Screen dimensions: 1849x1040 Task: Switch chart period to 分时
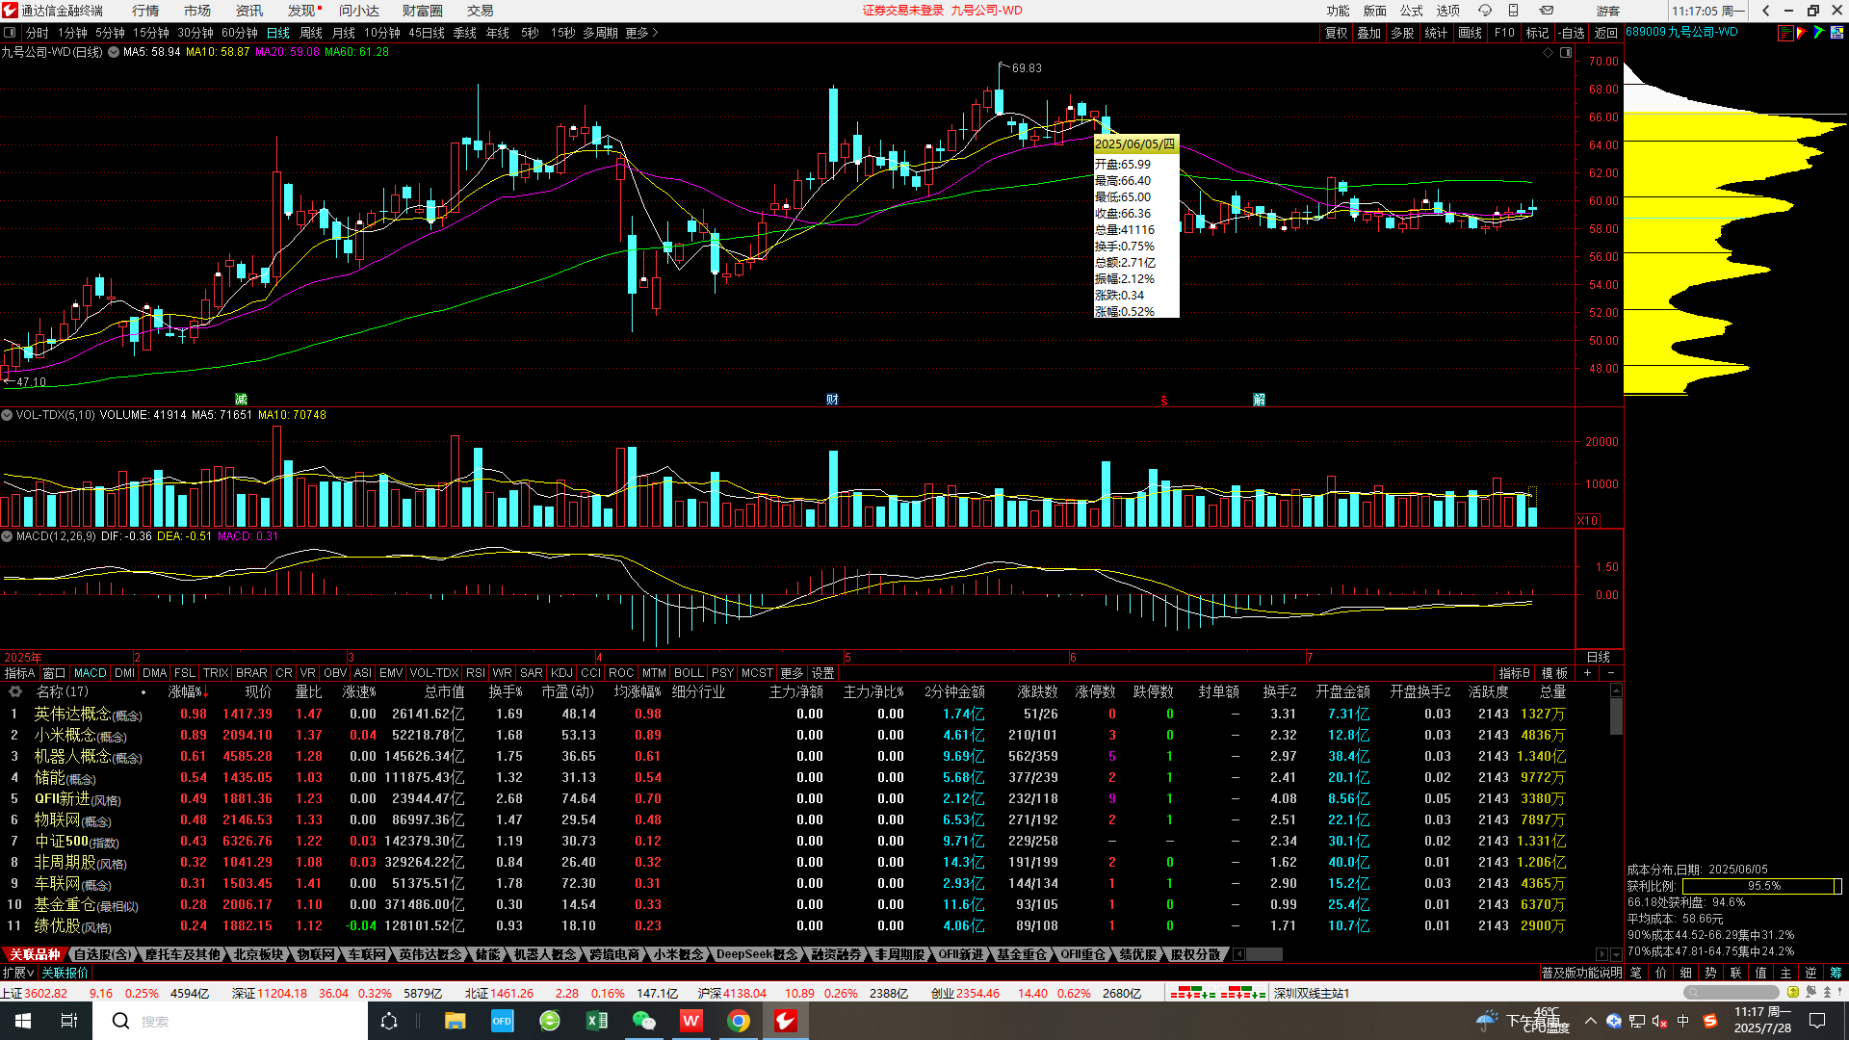pyautogui.click(x=37, y=33)
